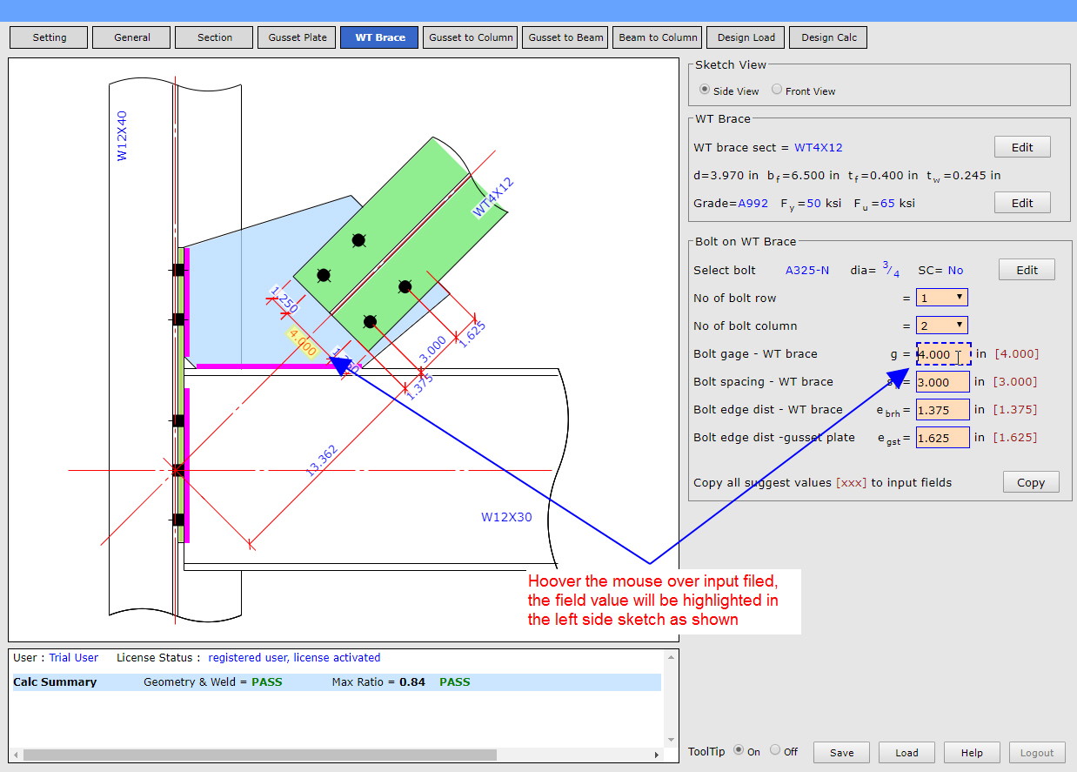The width and height of the screenshot is (1077, 772).
Task: Save the current design
Action: (x=840, y=752)
